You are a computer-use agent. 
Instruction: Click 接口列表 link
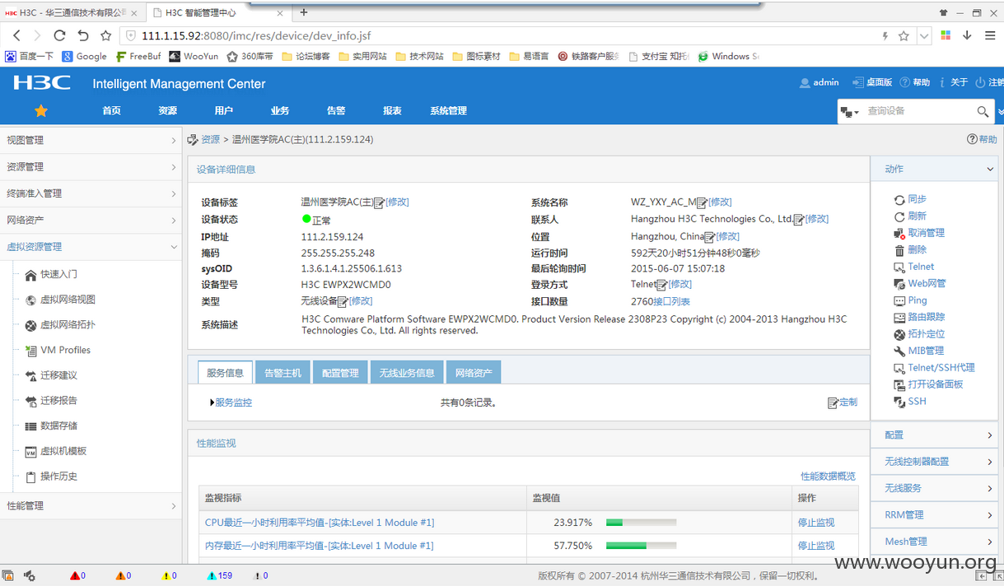[671, 302]
